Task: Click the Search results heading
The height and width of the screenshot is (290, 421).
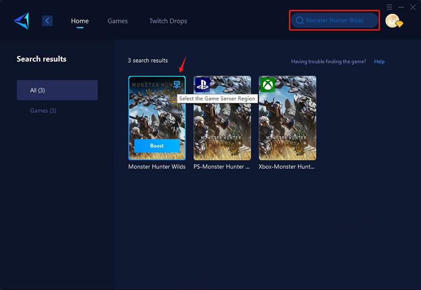Action: pyautogui.click(x=42, y=59)
